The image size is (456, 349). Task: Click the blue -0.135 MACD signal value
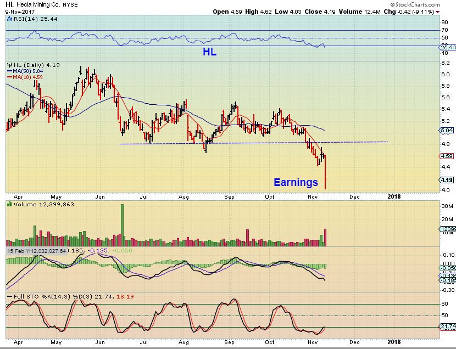[x=97, y=251]
